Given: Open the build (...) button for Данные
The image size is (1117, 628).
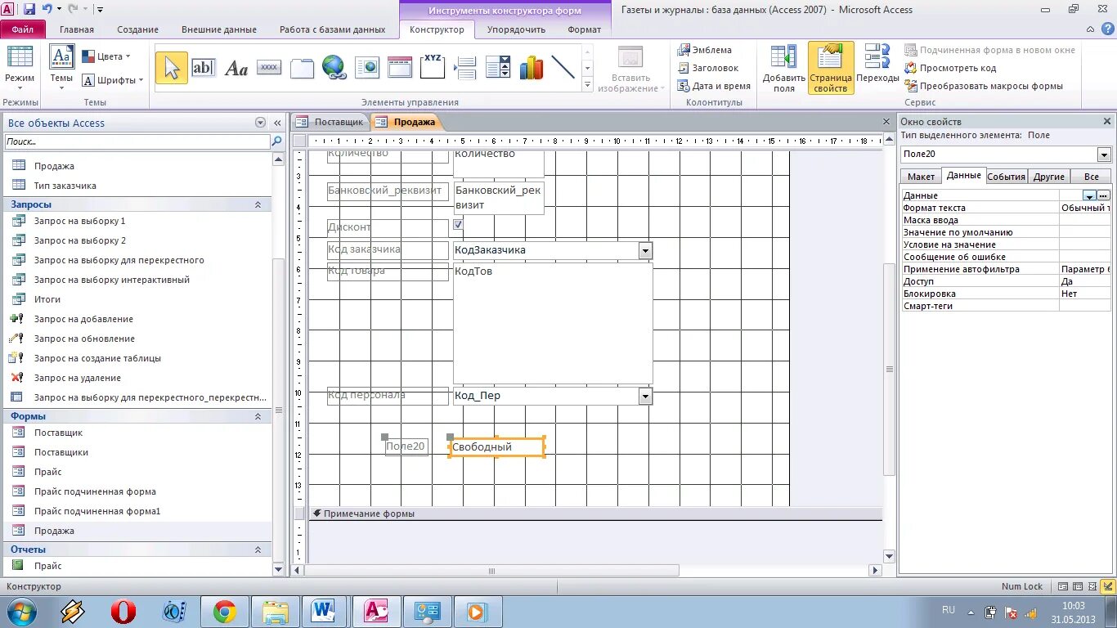Looking at the screenshot, I should coord(1104,195).
